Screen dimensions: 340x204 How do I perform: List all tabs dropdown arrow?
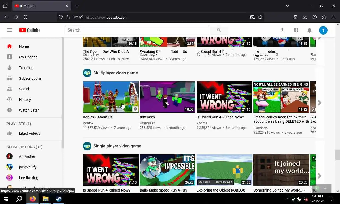[287, 6]
